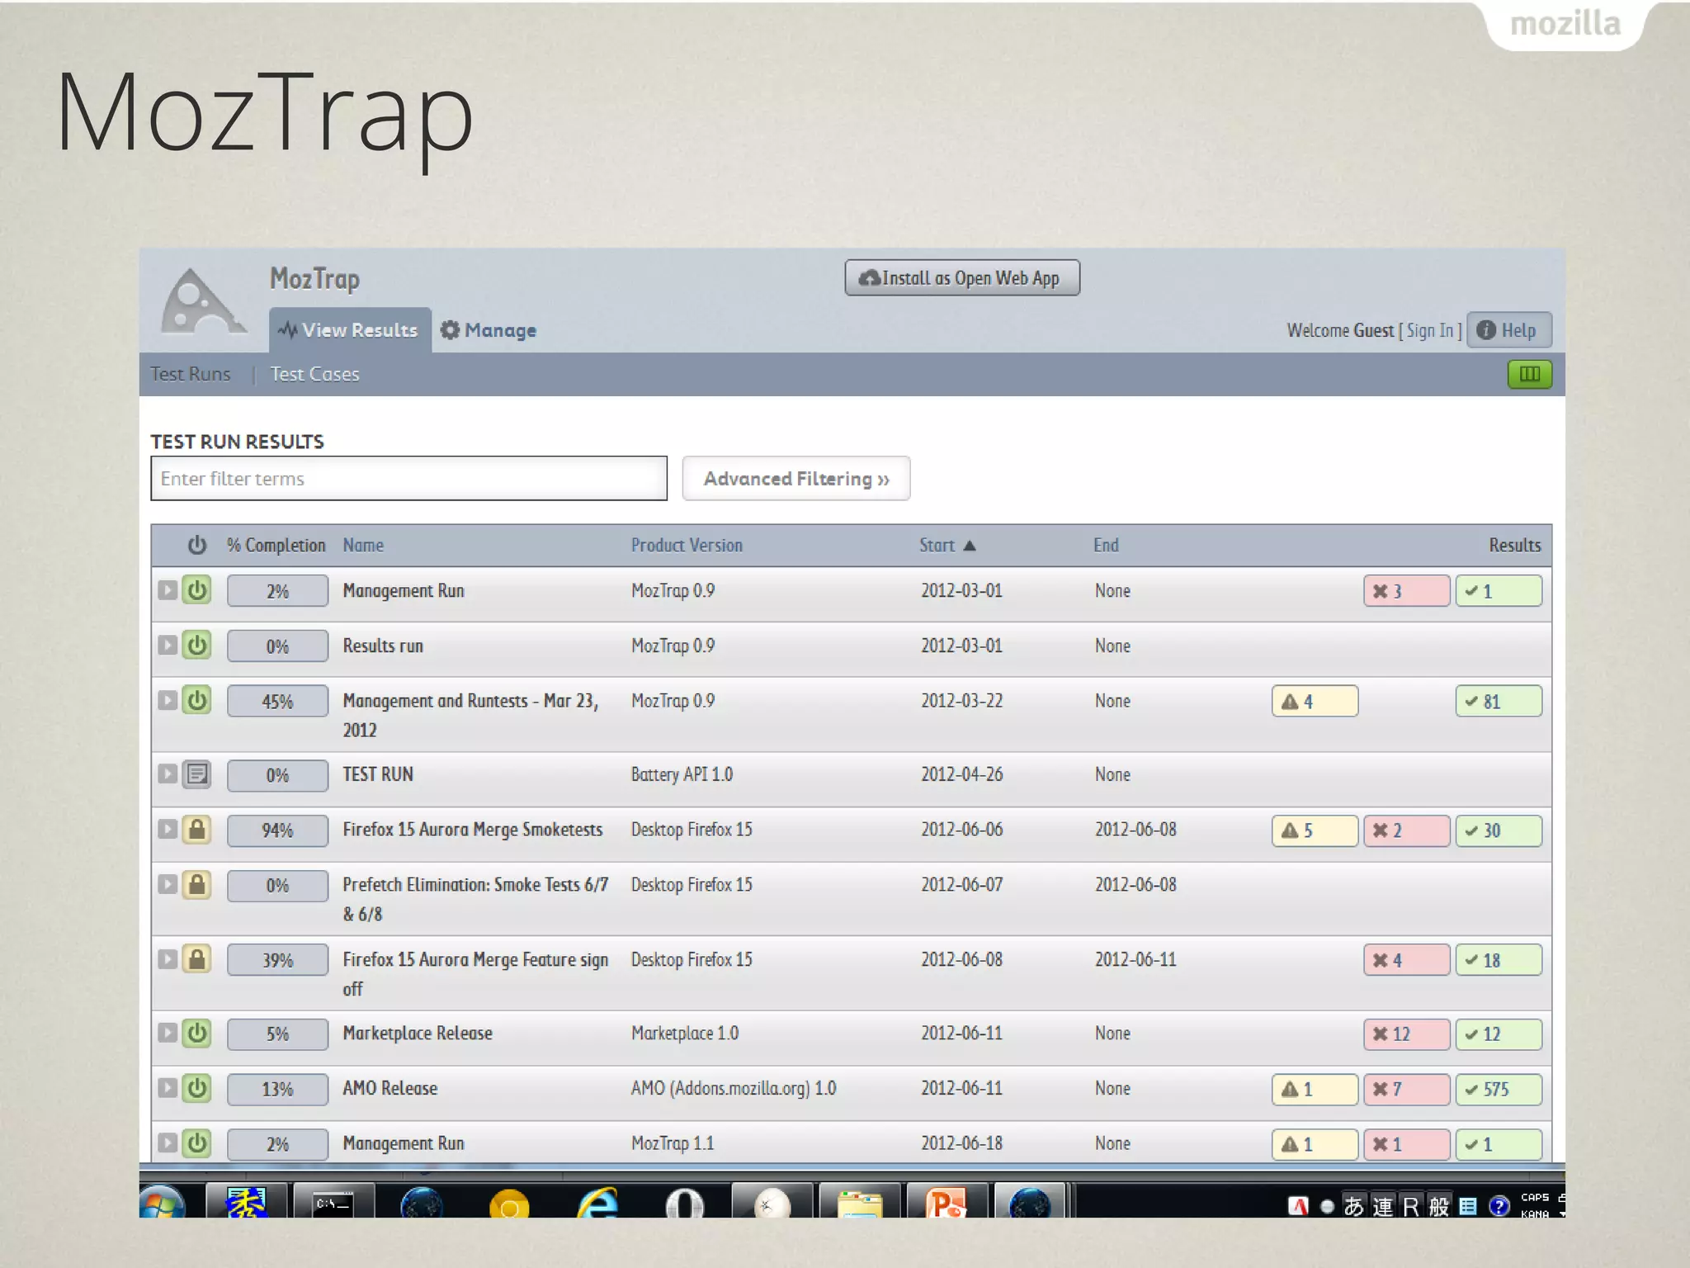Screen dimensions: 1690x1268
Task: Click the Sign In link
Action: (x=1430, y=330)
